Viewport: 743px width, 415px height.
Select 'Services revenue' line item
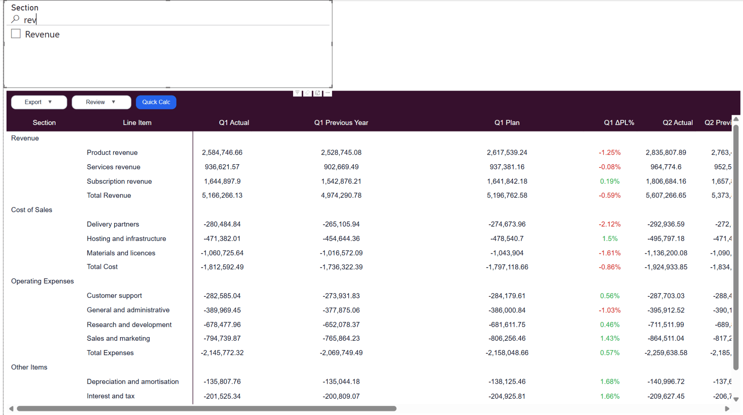(x=114, y=167)
